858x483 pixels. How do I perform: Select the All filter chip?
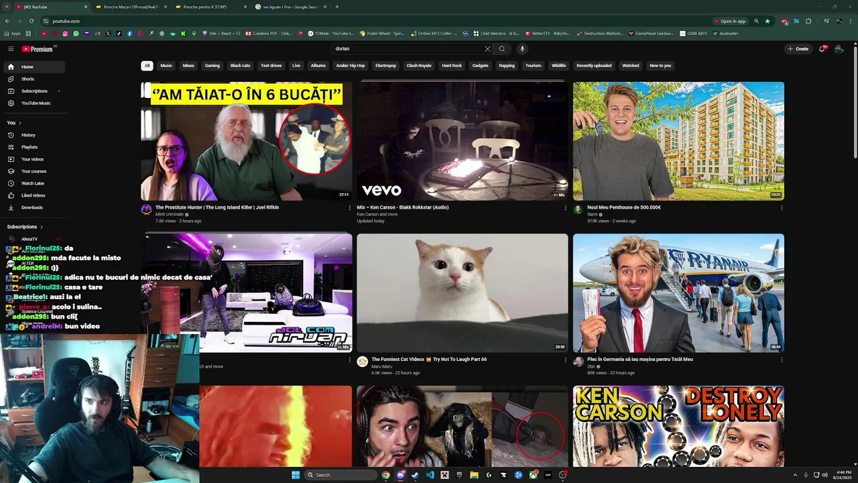pyautogui.click(x=147, y=66)
